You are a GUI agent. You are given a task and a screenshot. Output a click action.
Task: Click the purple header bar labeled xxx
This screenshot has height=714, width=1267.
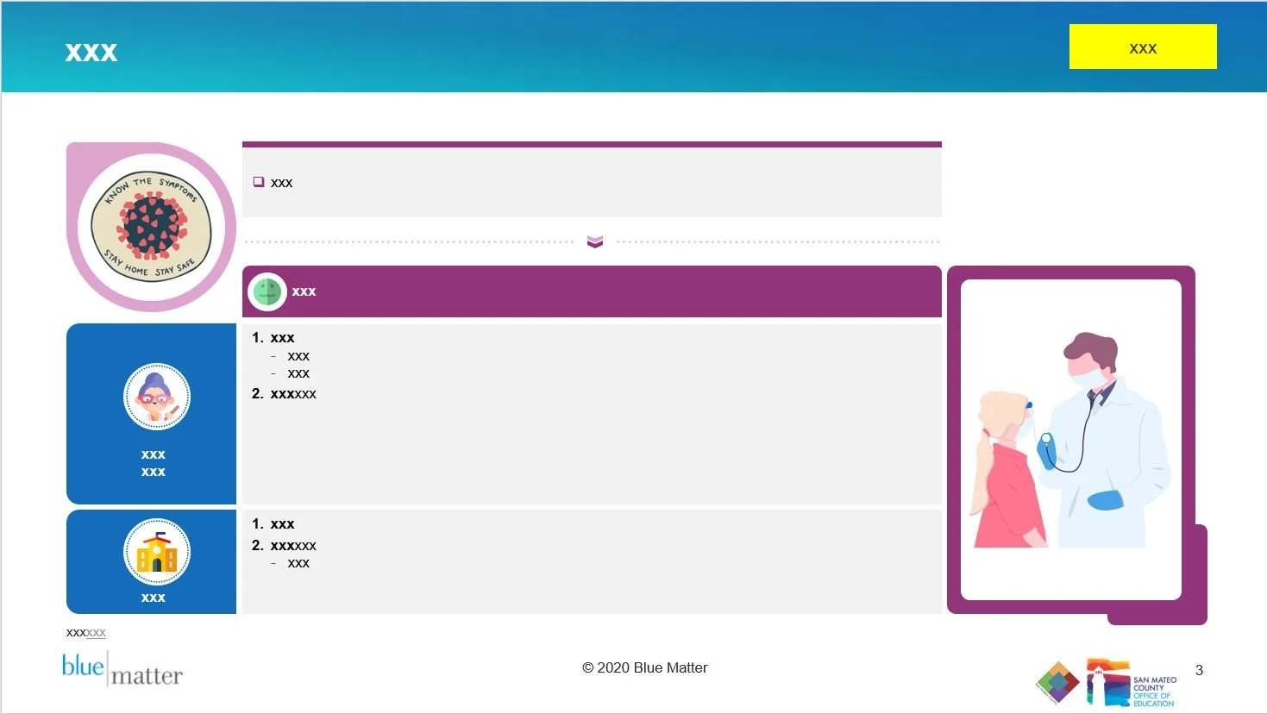click(x=592, y=291)
